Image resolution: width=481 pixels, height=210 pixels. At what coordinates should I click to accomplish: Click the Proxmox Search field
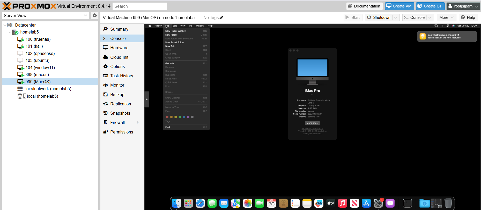click(140, 6)
